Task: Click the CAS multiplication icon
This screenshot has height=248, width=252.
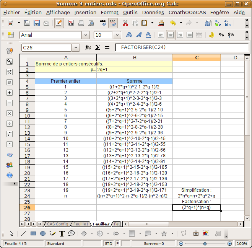Action: (10, 113)
